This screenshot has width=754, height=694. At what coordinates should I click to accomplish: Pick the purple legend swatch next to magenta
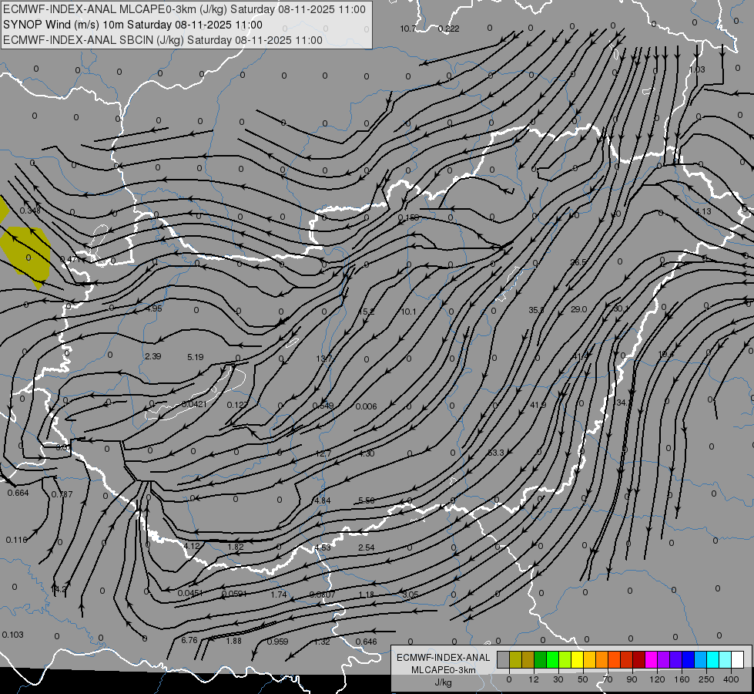664,659
